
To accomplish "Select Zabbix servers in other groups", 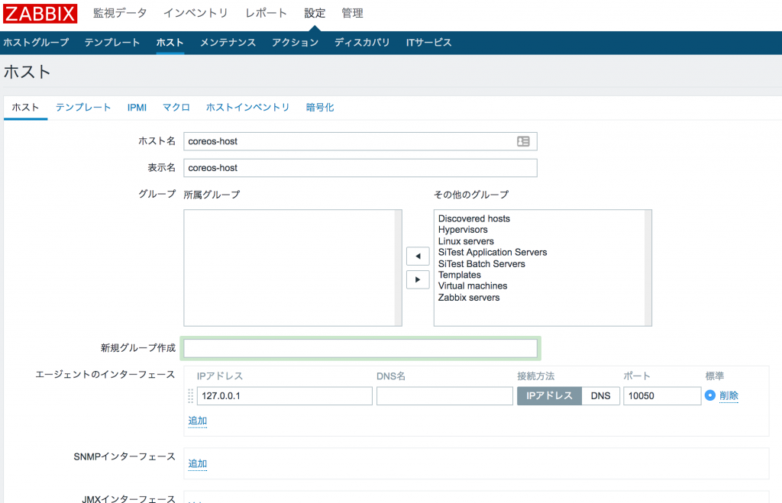I will click(x=469, y=298).
